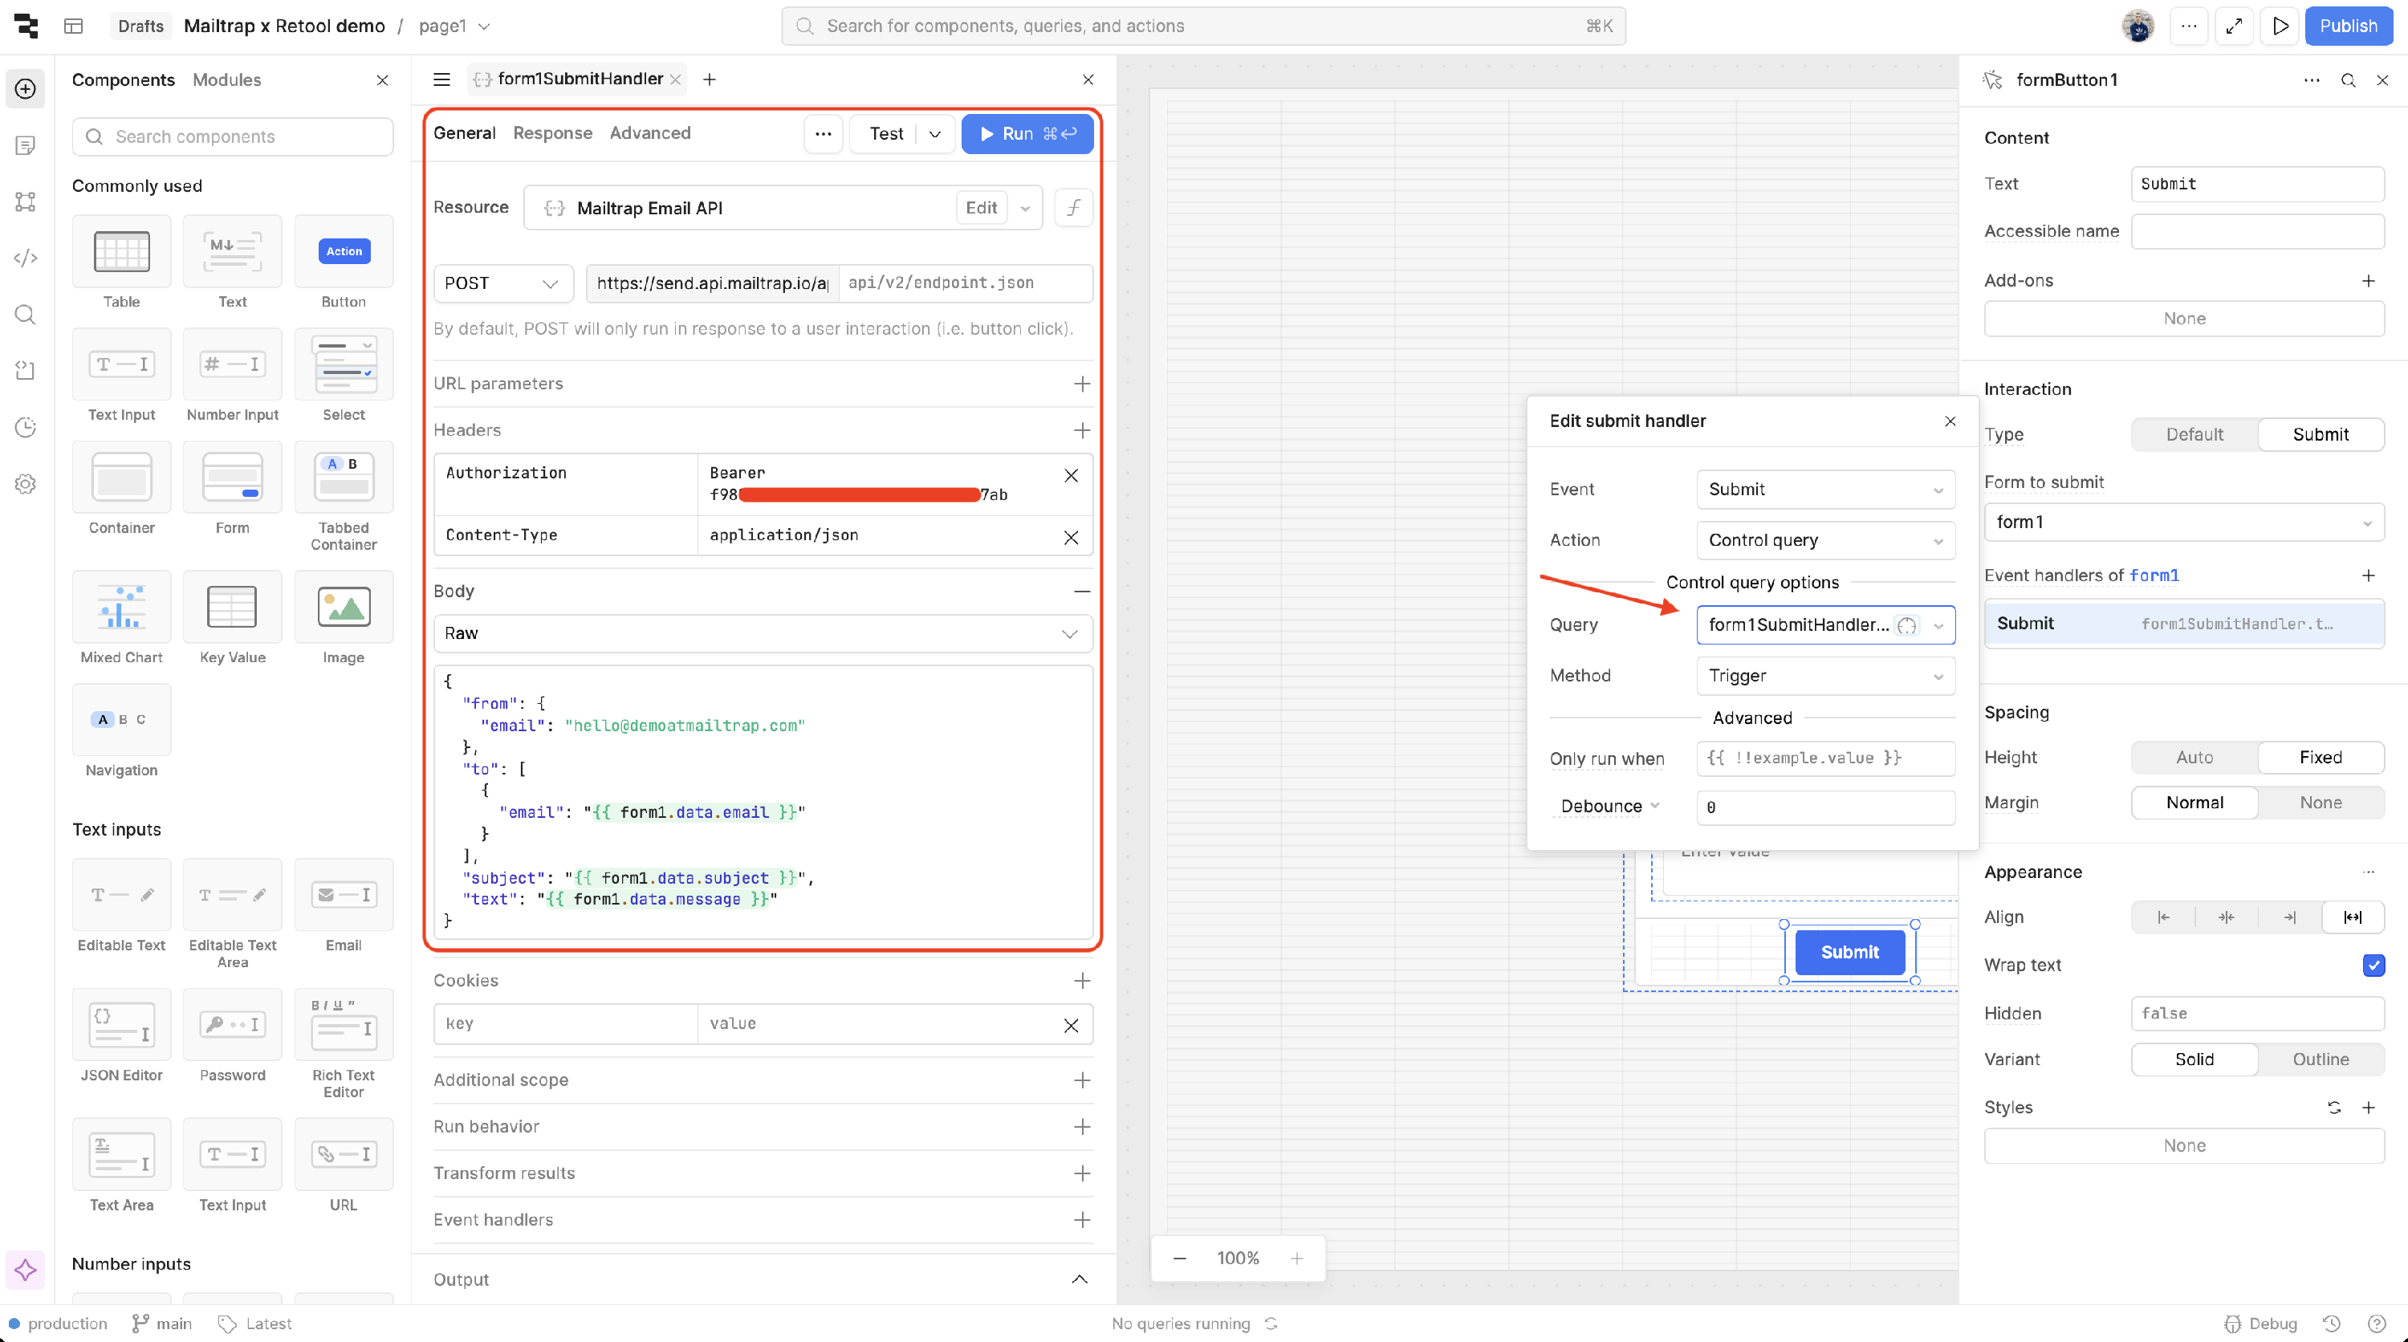This screenshot has height=1342, width=2408.
Task: Choose the Outline variant
Action: click(x=2321, y=1059)
